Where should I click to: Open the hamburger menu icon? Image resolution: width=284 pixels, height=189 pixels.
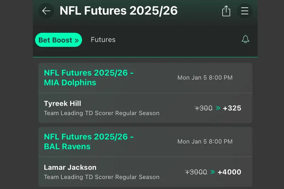[x=245, y=11]
